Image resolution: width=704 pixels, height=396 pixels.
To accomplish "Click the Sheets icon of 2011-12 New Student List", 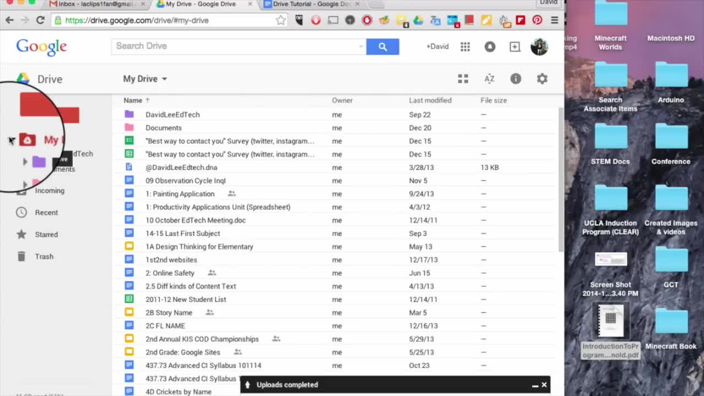I will [x=129, y=299].
